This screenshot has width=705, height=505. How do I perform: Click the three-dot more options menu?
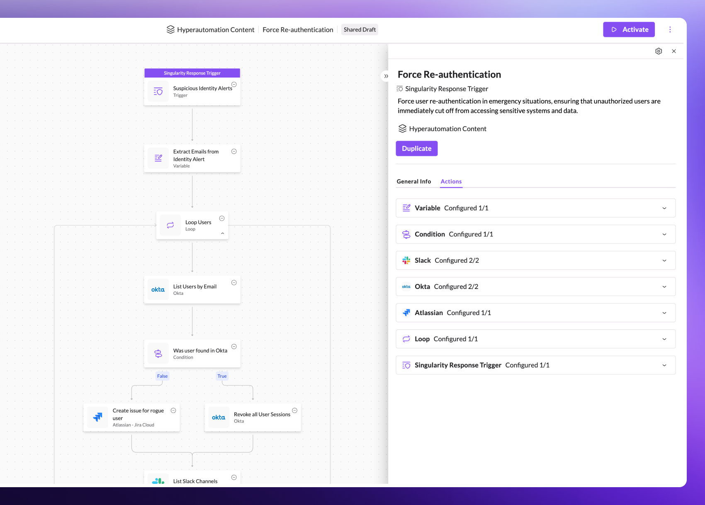click(670, 29)
